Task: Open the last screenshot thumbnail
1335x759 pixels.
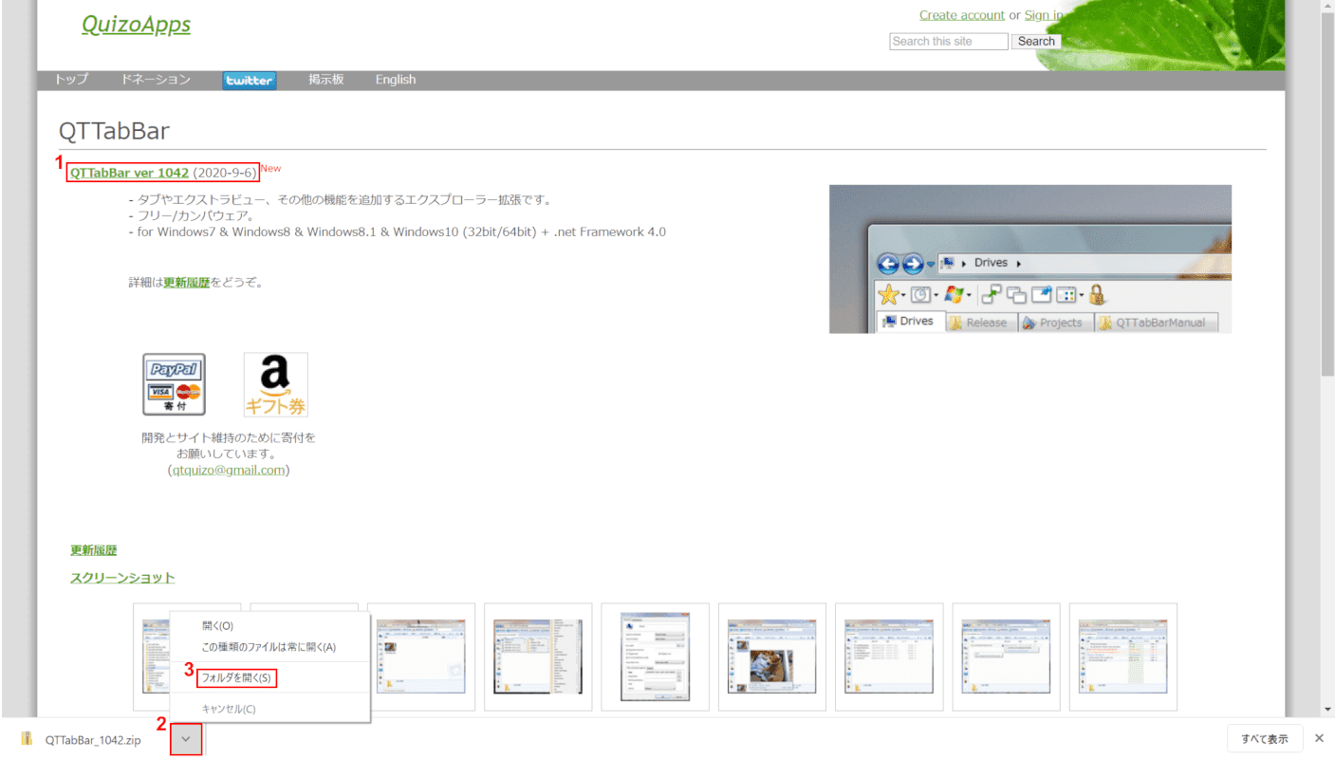Action: 1123,657
